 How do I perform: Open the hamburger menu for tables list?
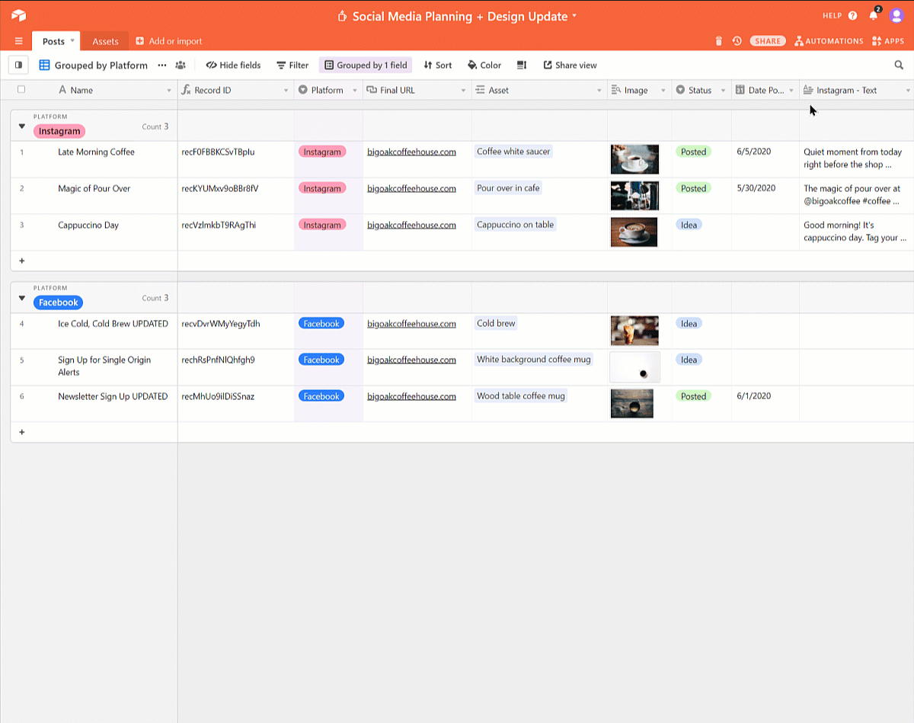coord(18,41)
